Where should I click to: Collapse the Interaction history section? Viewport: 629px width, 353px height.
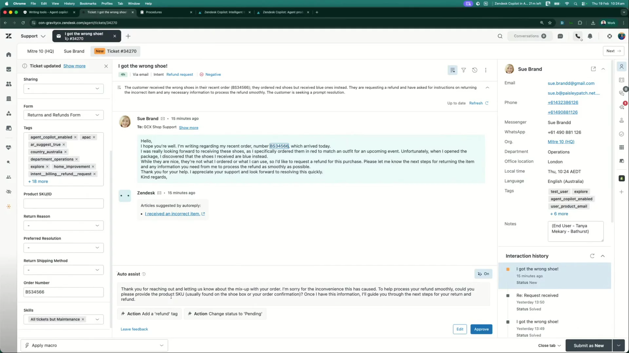(x=603, y=256)
